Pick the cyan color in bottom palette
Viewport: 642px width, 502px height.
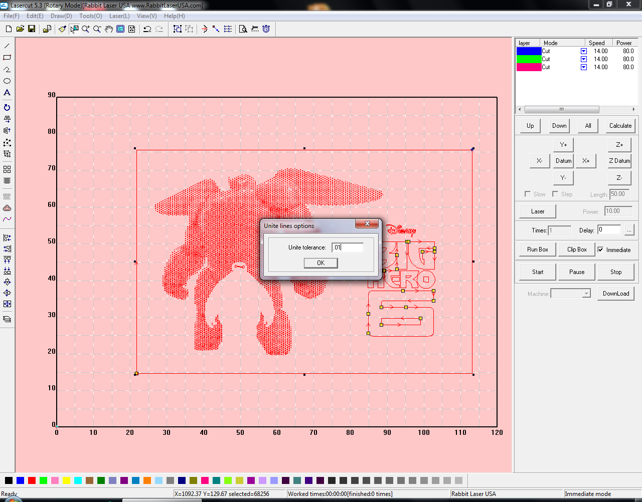coord(78,480)
